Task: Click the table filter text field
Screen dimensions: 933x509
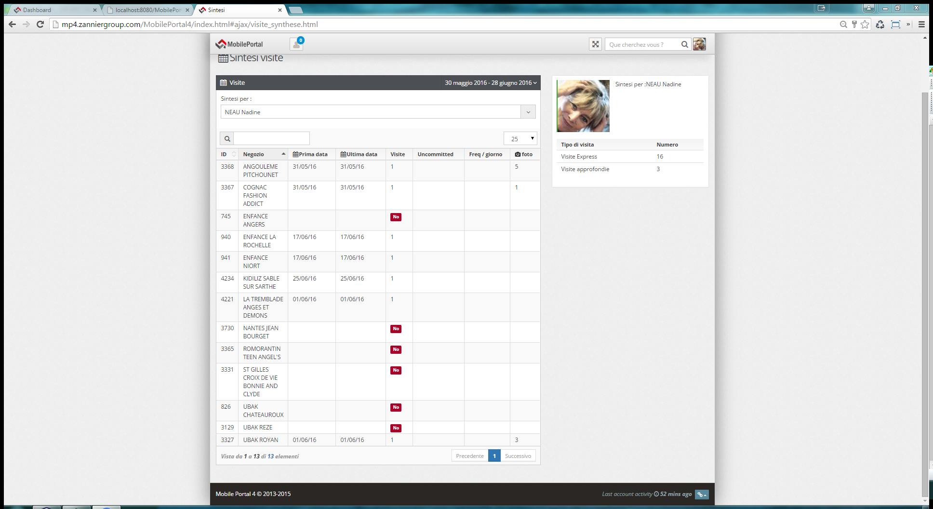Action: click(271, 139)
